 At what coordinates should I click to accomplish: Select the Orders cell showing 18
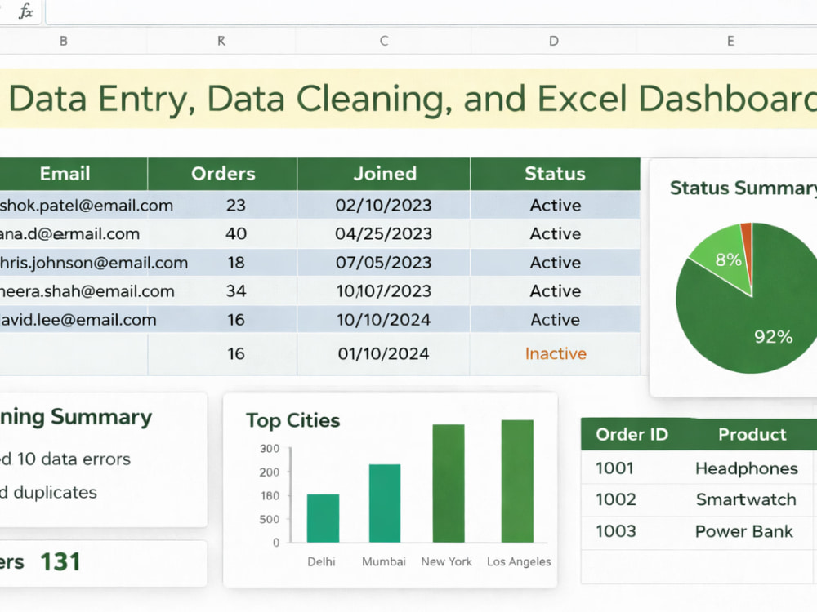235,262
